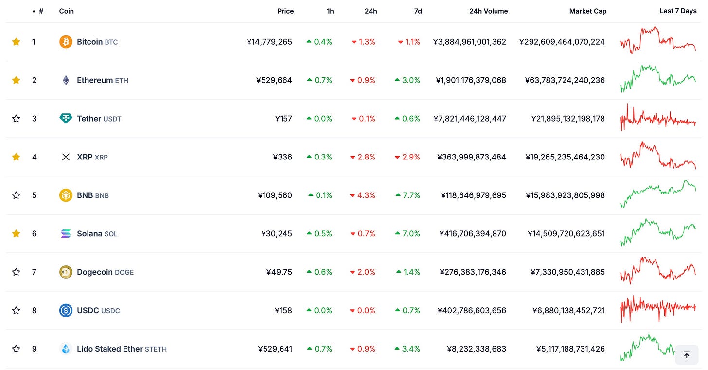Unfavorite Bitcoin using its star
This screenshot has height=370, width=708.
pos(16,42)
